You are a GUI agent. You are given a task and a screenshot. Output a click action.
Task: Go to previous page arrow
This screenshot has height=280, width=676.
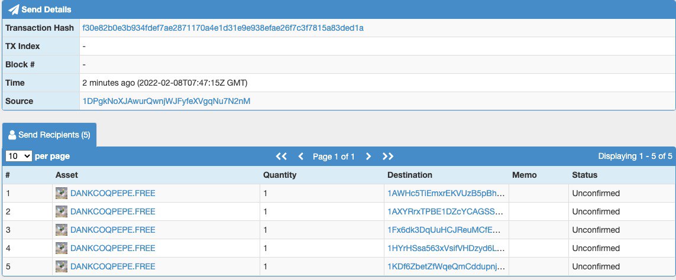click(301, 157)
